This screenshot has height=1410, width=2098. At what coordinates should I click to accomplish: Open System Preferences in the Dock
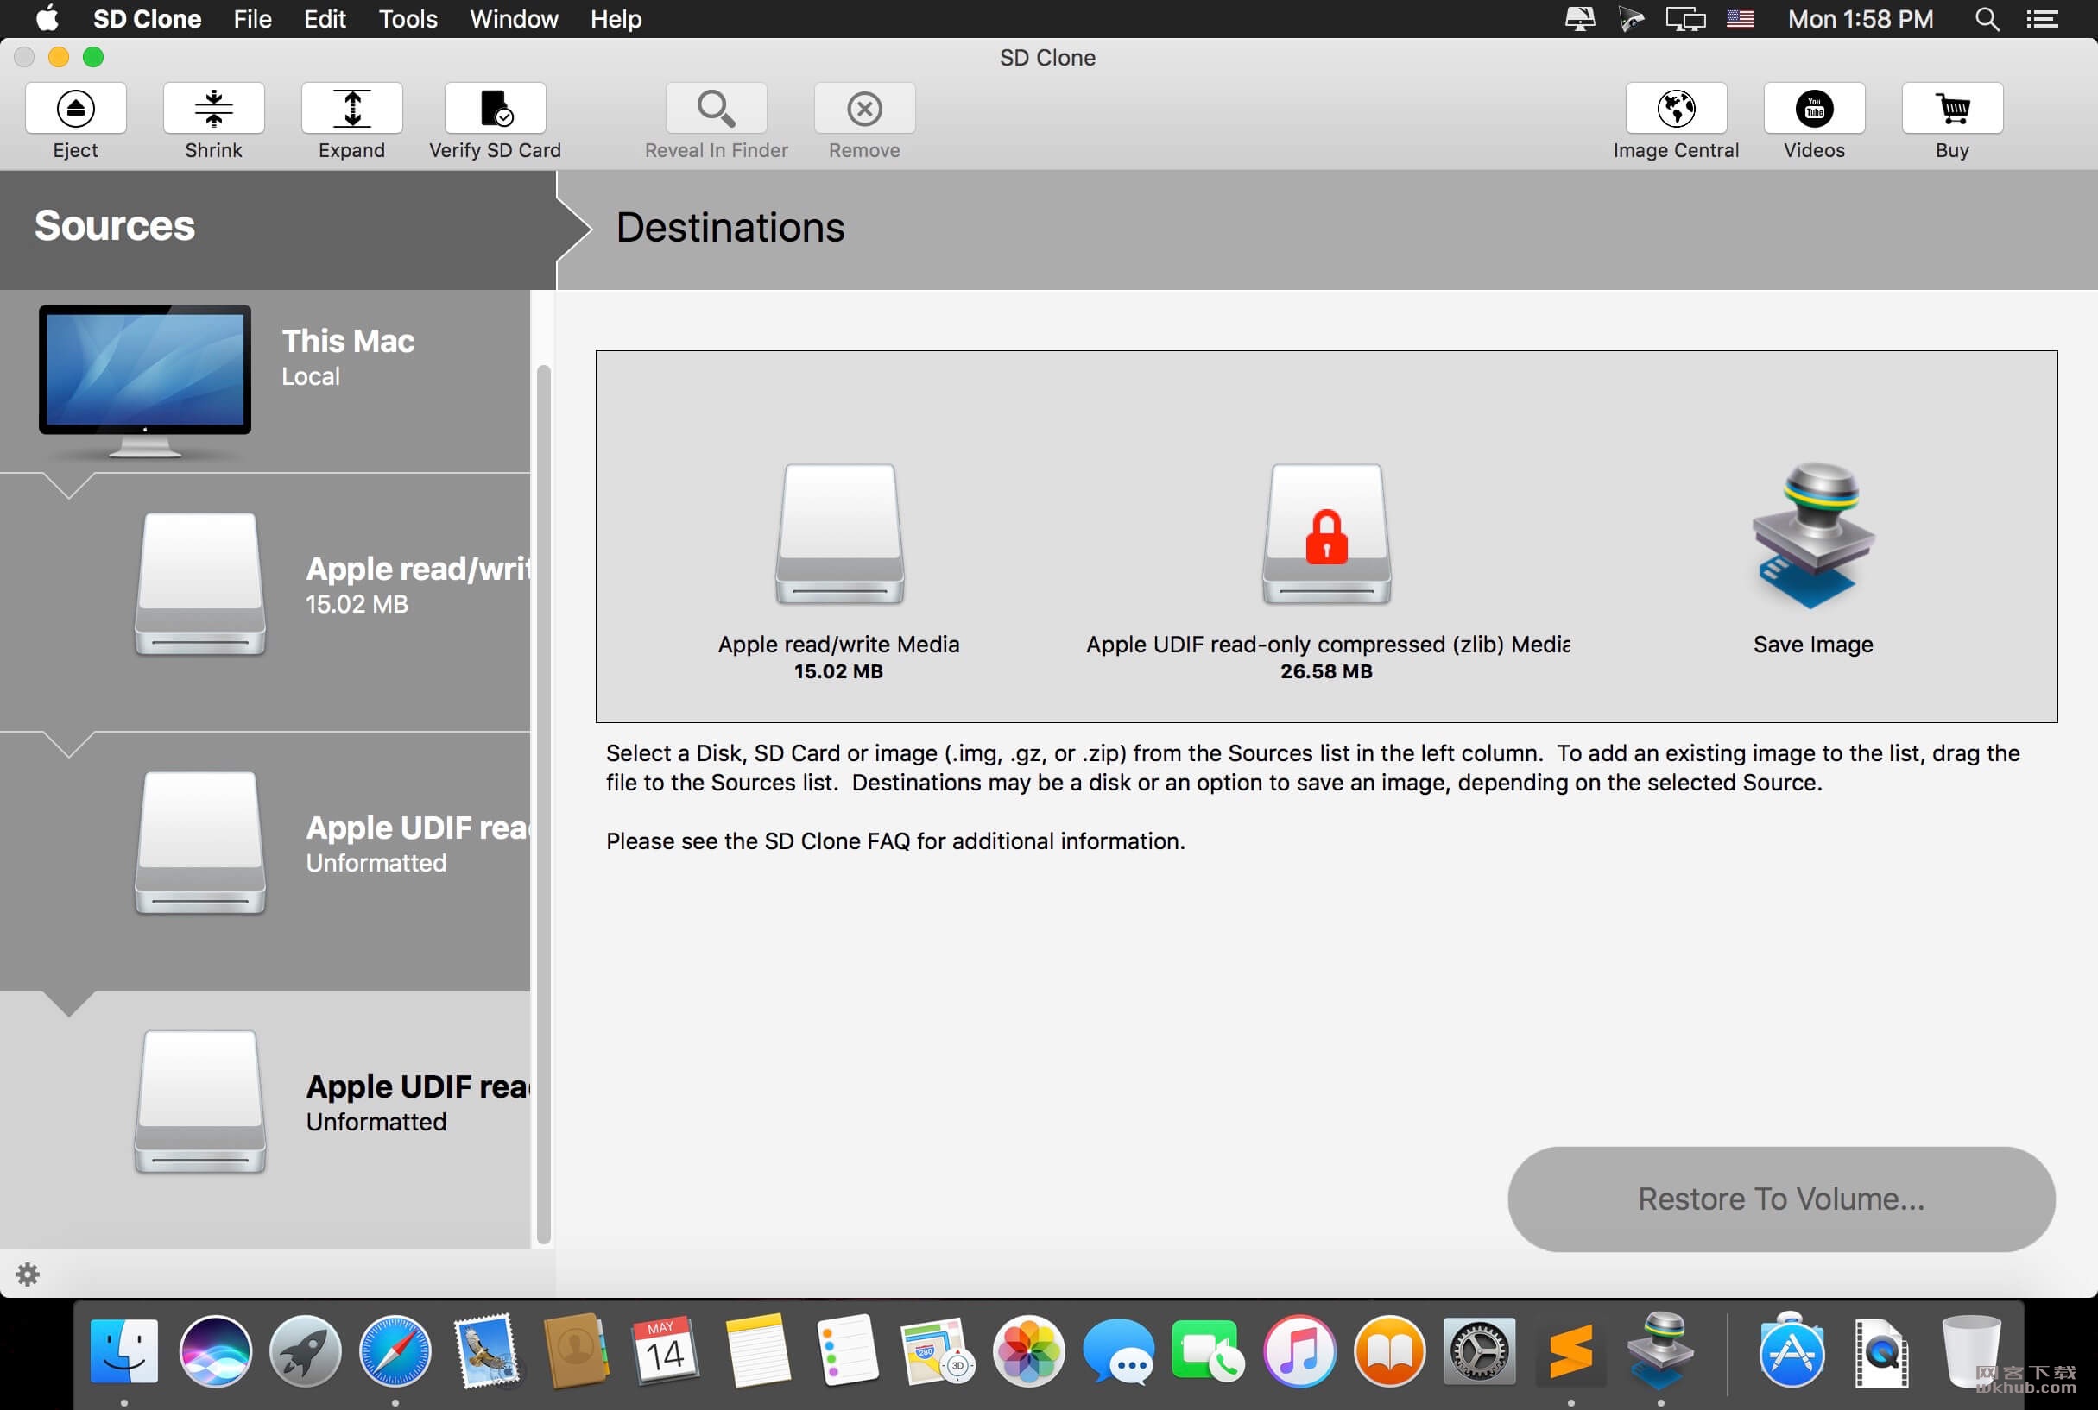[1479, 1350]
